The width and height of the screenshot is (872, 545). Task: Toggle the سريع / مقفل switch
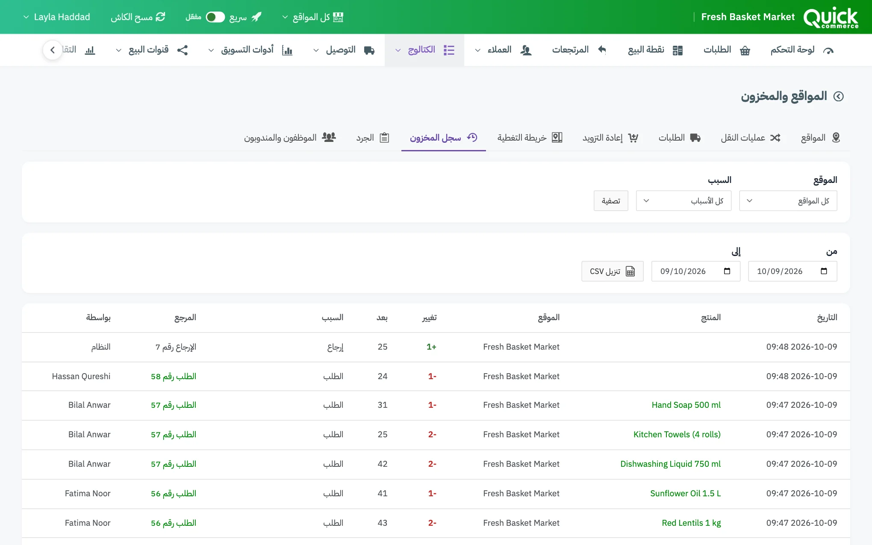click(215, 17)
